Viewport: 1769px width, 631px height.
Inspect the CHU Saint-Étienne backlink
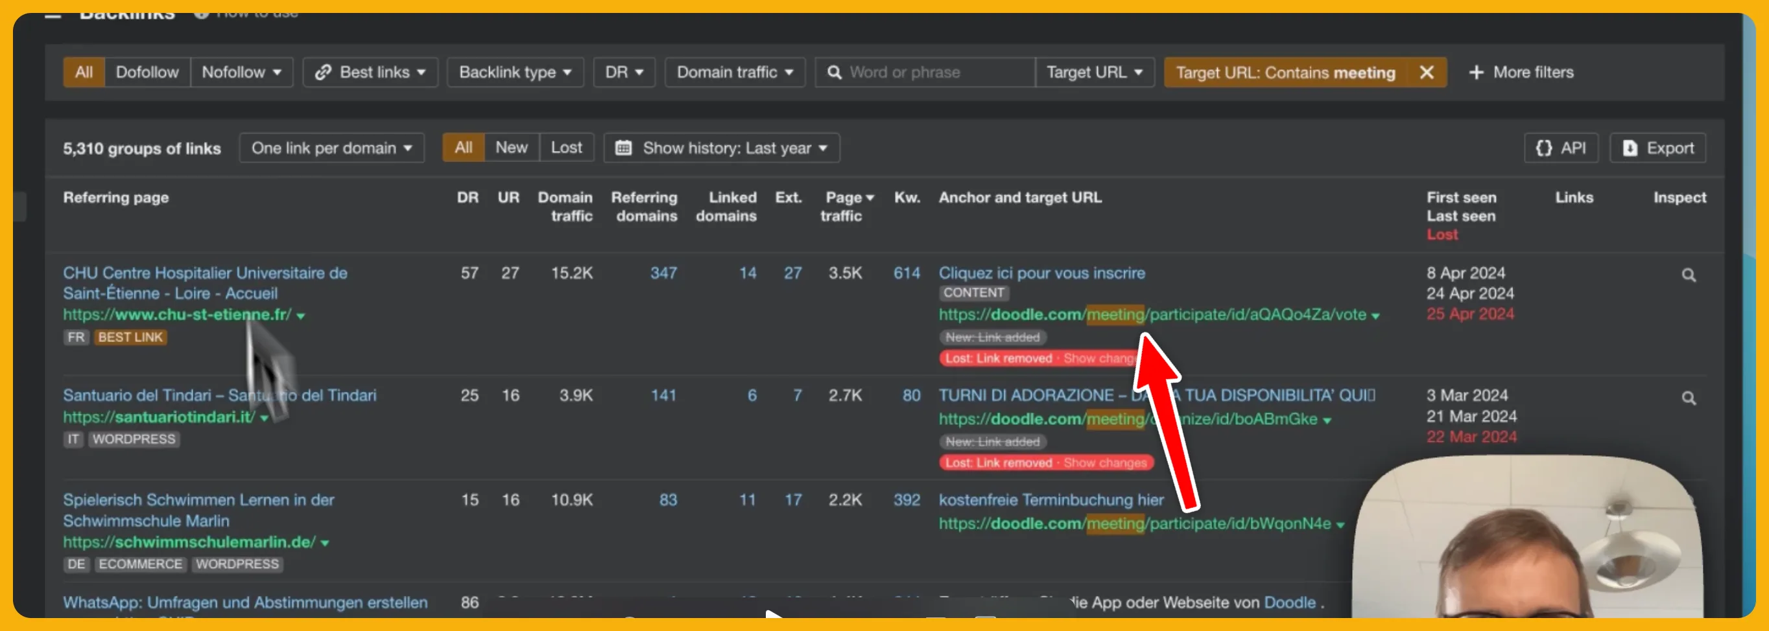coord(1689,275)
